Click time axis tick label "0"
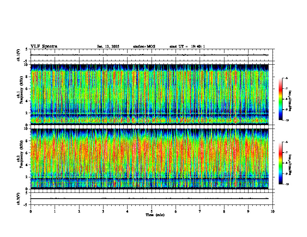307x237 pixels. tap(31, 211)
